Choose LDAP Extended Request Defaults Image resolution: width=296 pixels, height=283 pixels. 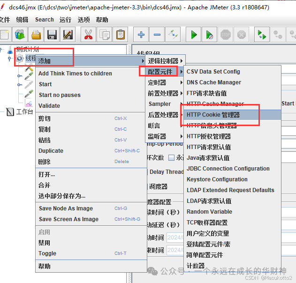(x=232, y=190)
